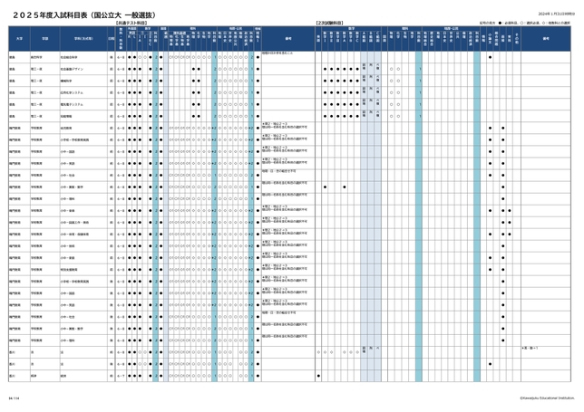Click the Kawaijuku Educational Institution copyright
The height and width of the screenshot is (412, 584).
[546, 396]
